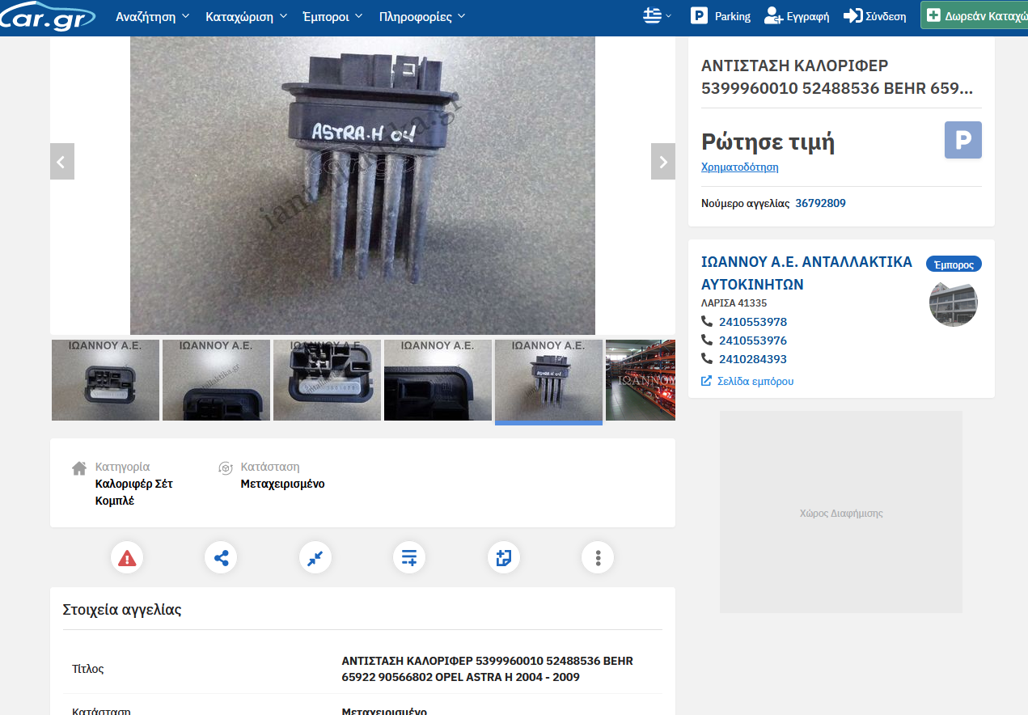
Task: Click the green Δωρεάν Καταχώριση button
Action: tap(974, 15)
